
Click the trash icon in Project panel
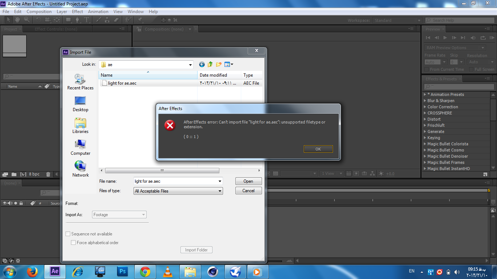tap(48, 174)
